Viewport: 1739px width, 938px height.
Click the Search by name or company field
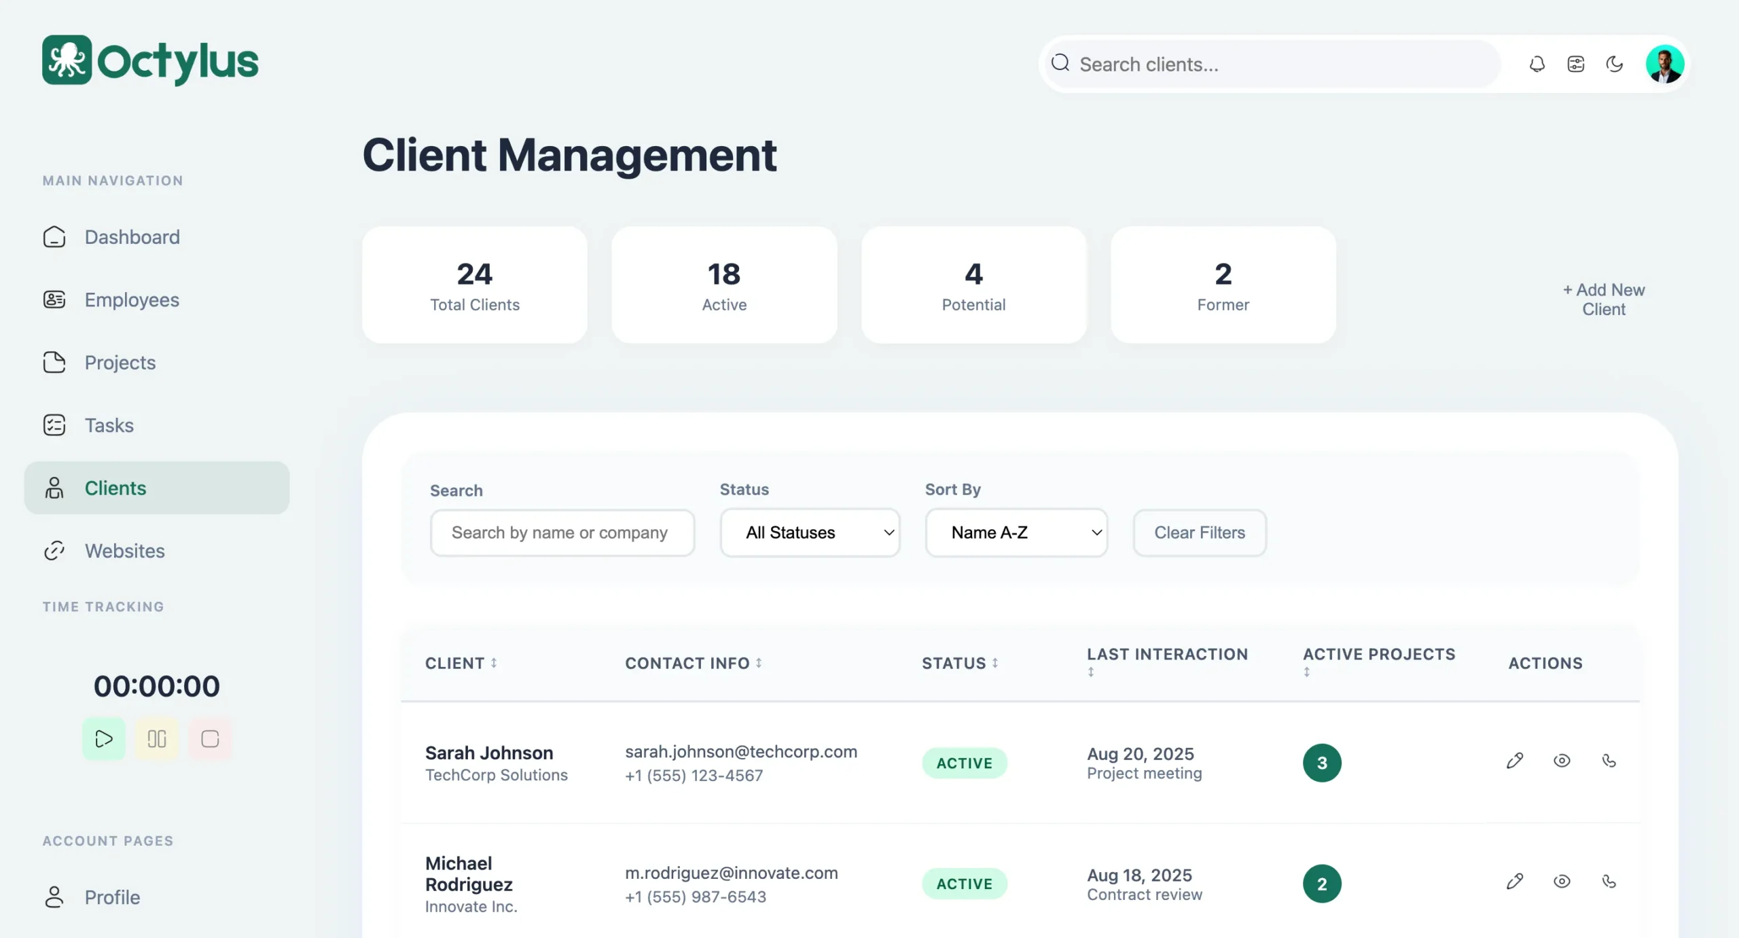point(562,533)
